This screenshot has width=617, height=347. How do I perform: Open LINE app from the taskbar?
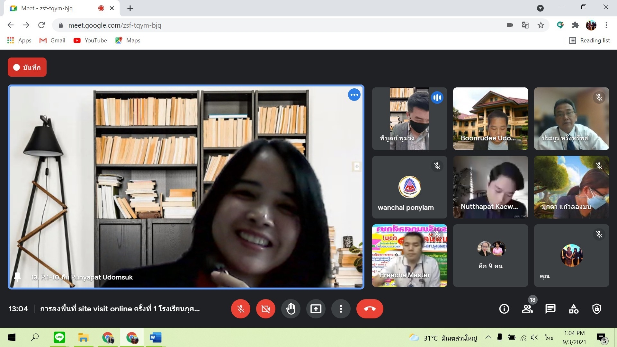coord(59,337)
